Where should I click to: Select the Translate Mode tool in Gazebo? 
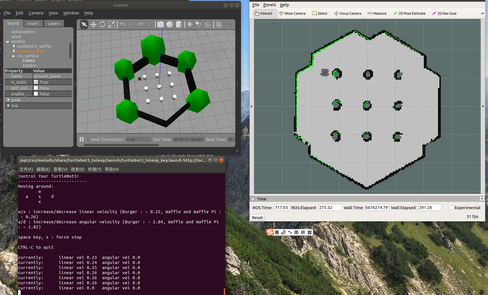[x=93, y=24]
